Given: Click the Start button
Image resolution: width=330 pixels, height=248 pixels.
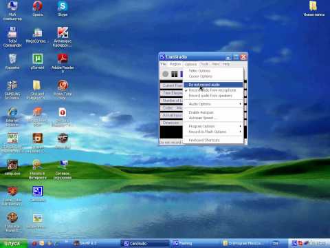Looking at the screenshot, I should (x=13, y=243).
